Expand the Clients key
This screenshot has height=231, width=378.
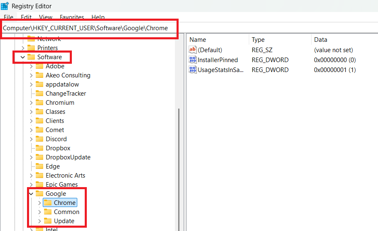tap(31, 121)
